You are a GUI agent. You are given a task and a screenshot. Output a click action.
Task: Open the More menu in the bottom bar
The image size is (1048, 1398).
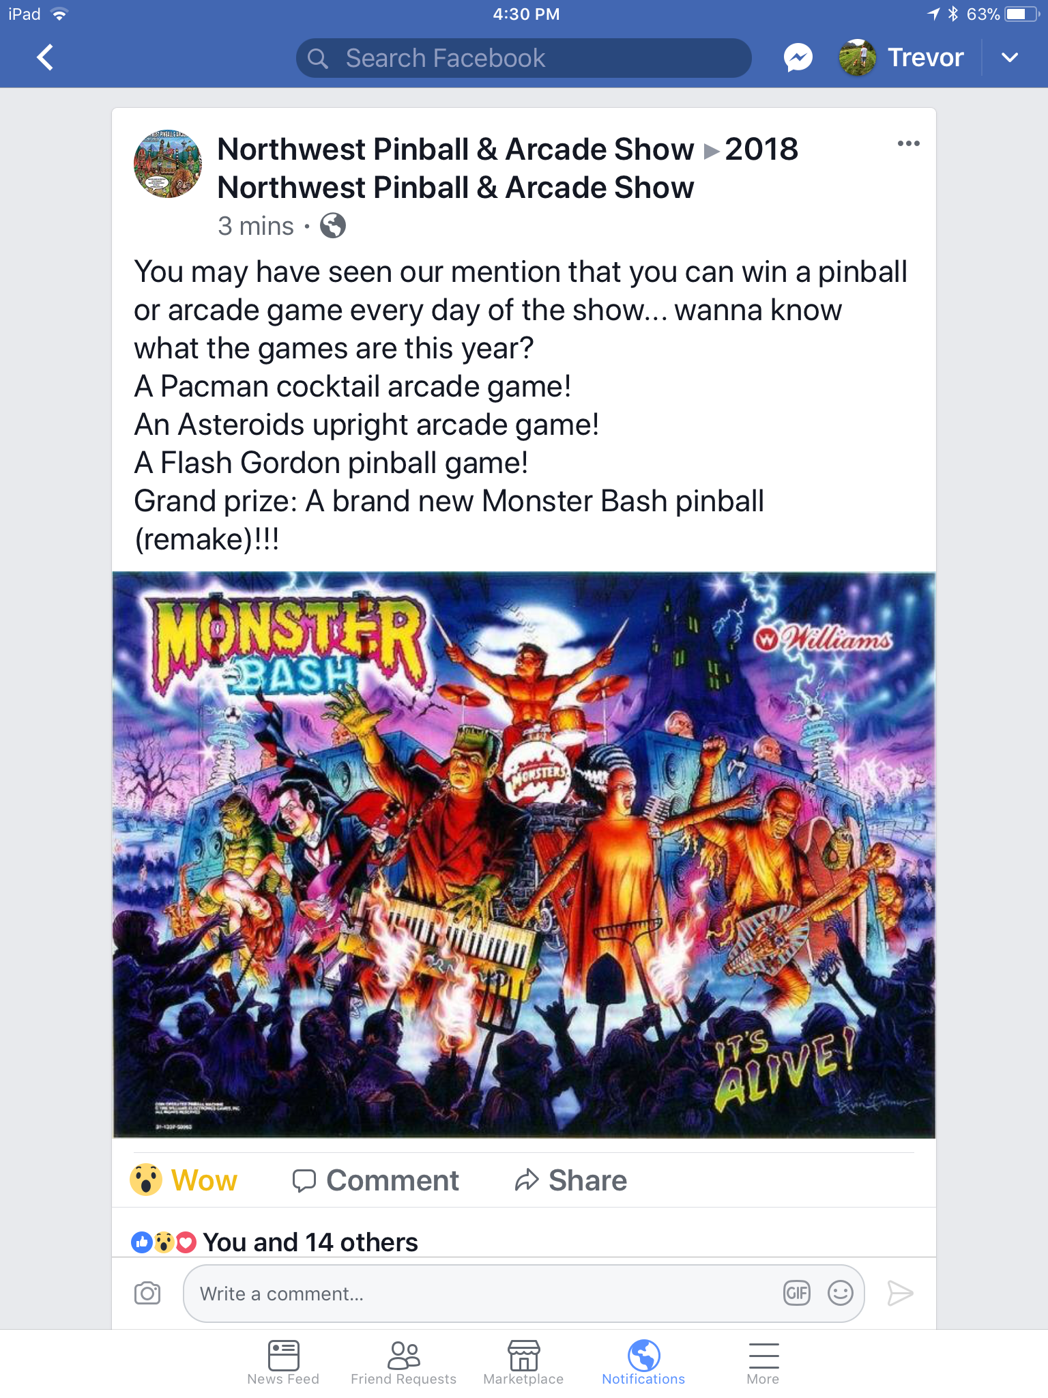(x=763, y=1363)
